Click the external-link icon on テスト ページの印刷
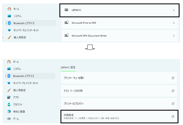Viewport: 183px width, 125px height. point(173,91)
